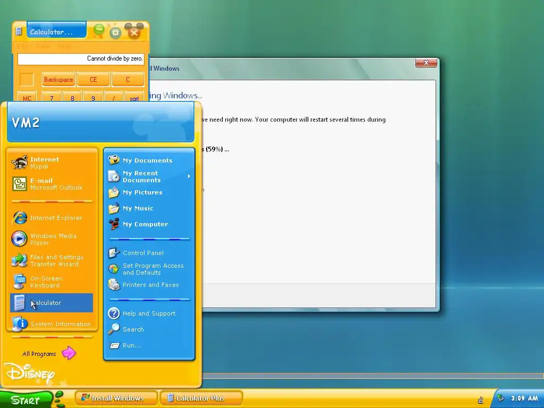
Task: Click the Install Windows title bar
Action: pos(282,69)
